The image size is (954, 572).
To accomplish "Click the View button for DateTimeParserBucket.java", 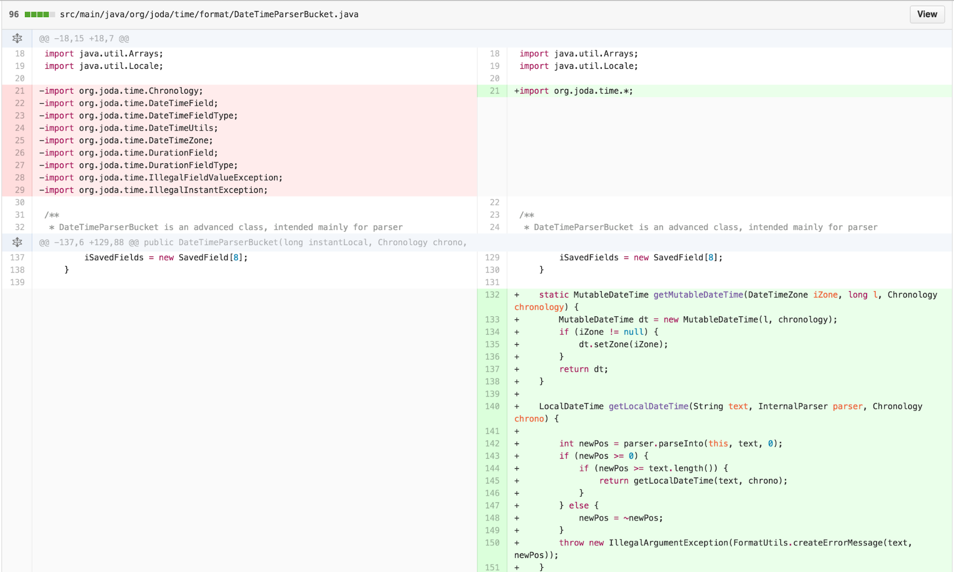I will pos(927,14).
